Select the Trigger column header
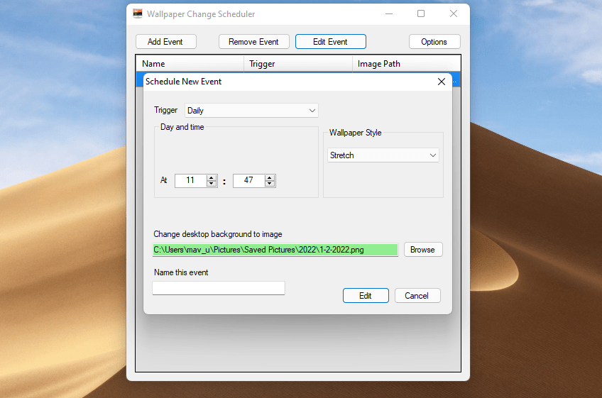Viewport: 602px width, 398px height. (x=298, y=64)
